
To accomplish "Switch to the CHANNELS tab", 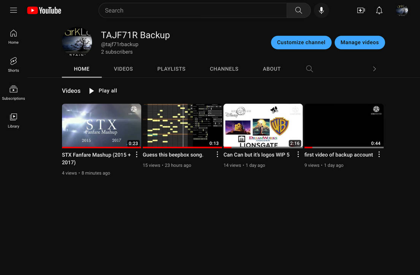I will pyautogui.click(x=224, y=69).
